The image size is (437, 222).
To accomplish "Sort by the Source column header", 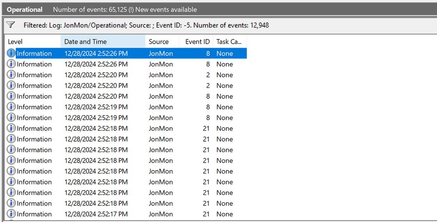I will (162, 42).
